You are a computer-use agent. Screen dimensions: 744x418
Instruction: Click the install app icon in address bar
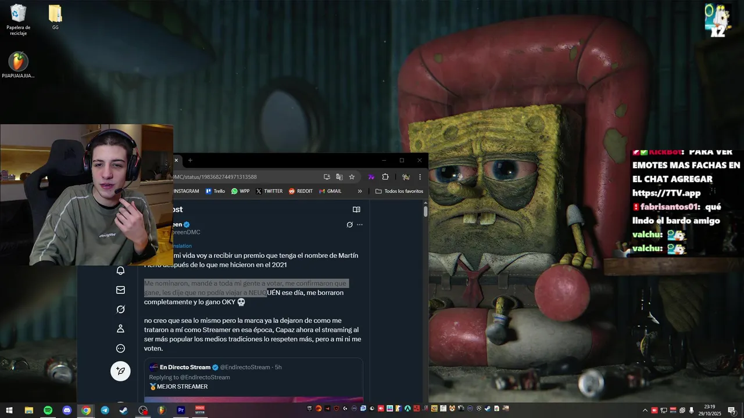[x=327, y=177]
